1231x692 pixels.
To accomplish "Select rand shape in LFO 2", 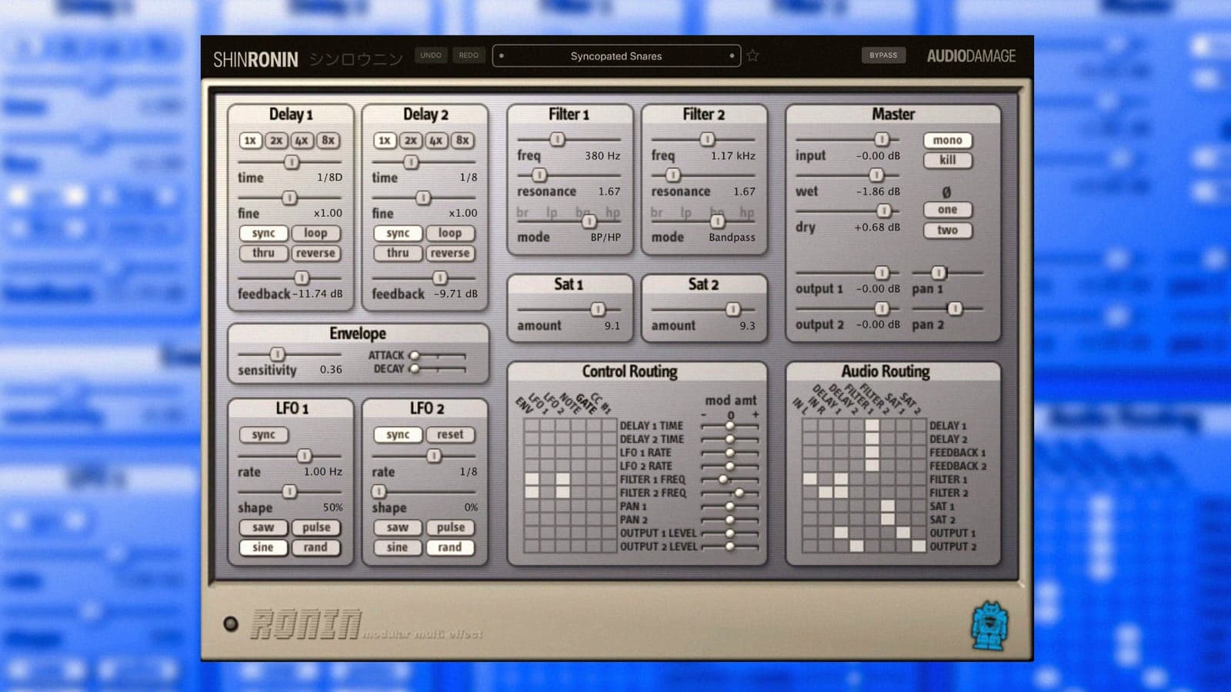I will point(450,547).
